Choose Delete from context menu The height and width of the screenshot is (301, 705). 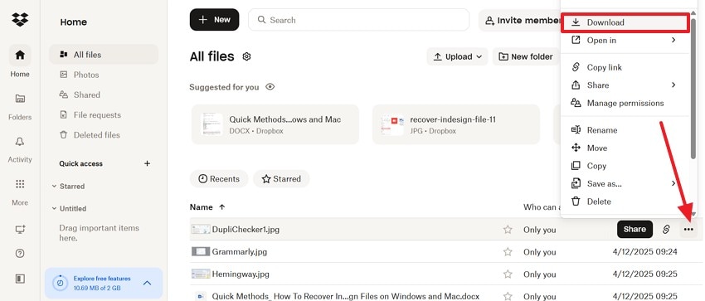pos(625,201)
